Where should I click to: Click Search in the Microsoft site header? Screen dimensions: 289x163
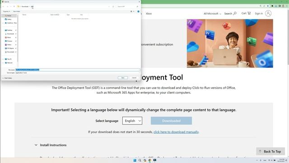tap(230, 14)
